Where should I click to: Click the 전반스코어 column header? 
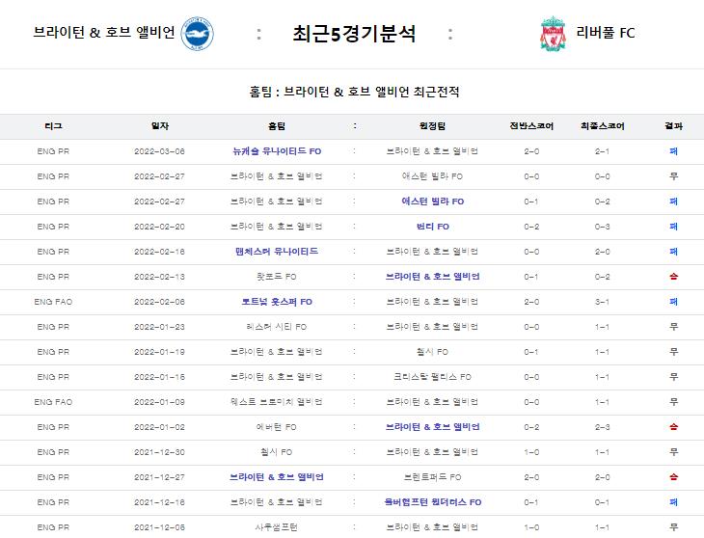531,126
